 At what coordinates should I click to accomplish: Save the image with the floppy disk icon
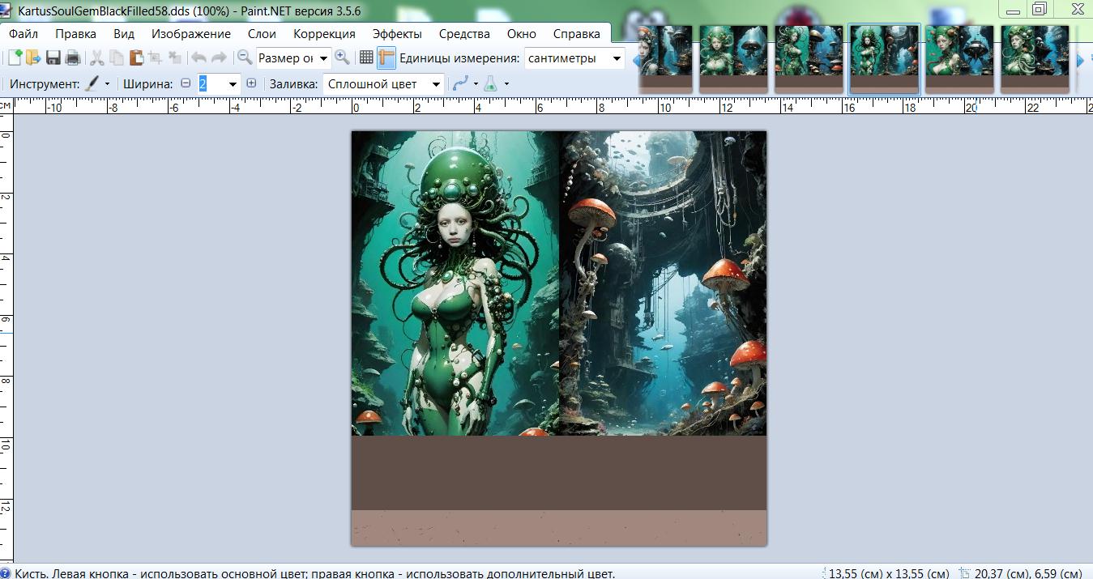pos(53,57)
